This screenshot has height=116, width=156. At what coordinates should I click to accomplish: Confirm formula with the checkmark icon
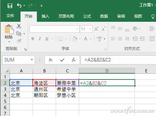[62, 60]
